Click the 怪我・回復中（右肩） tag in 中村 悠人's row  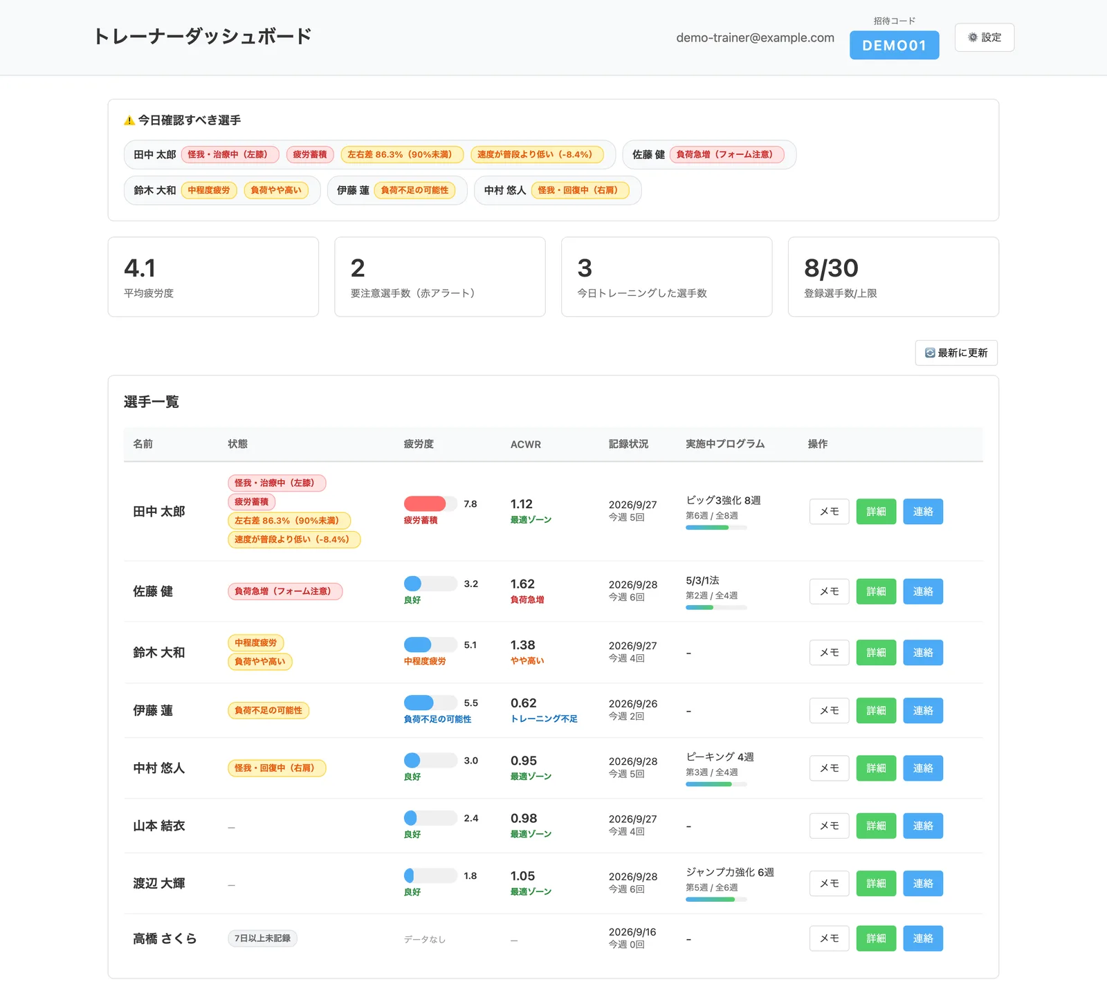tap(277, 768)
